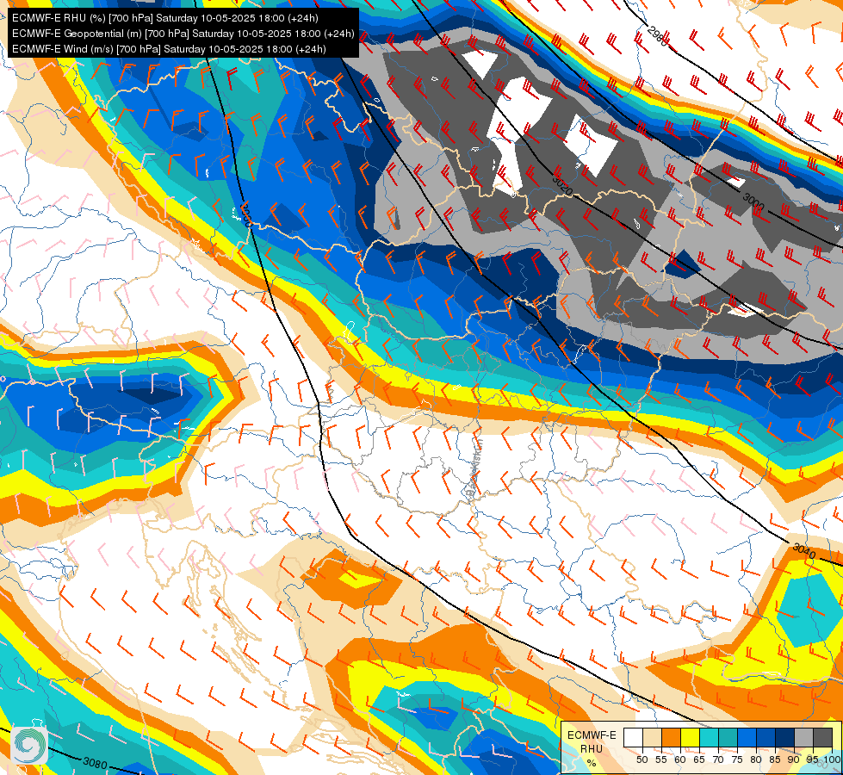This screenshot has width=843, height=775.
Task: Click the white legend swatch below 50%
Action: pyautogui.click(x=633, y=737)
